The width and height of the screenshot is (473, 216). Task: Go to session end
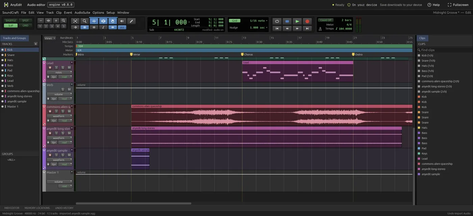click(x=307, y=29)
